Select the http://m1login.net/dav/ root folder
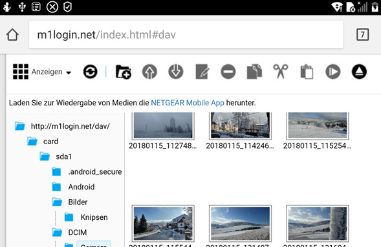 coord(71,126)
